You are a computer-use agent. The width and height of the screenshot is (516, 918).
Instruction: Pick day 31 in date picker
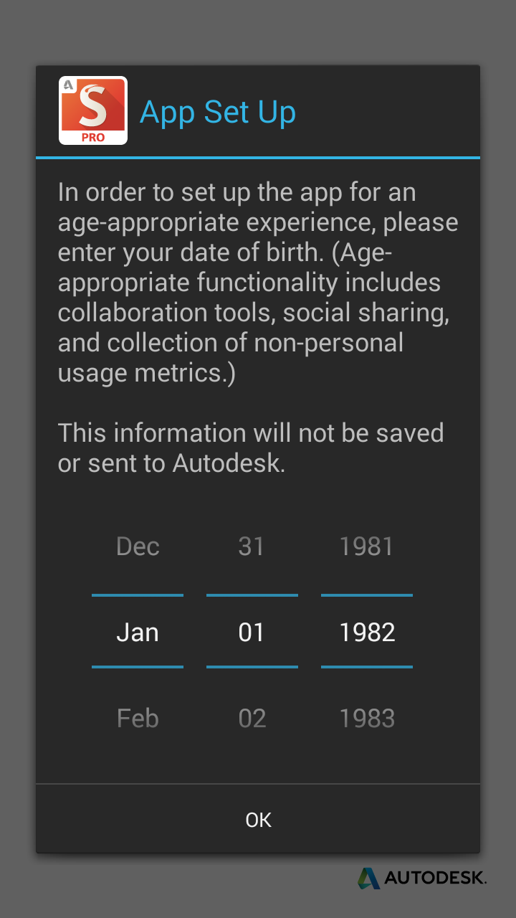pyautogui.click(x=252, y=546)
